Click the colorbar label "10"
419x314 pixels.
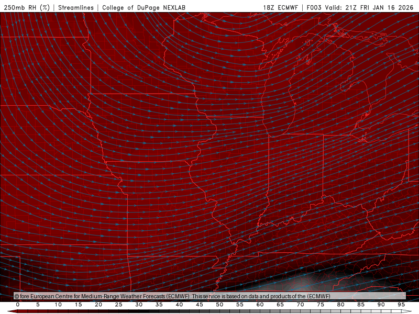(58, 305)
